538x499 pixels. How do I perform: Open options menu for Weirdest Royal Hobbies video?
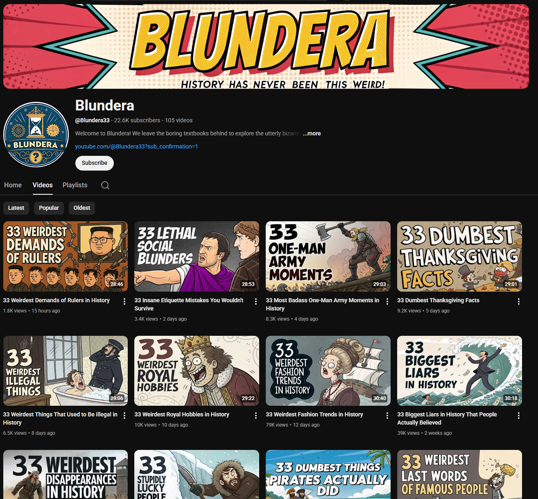[256, 416]
